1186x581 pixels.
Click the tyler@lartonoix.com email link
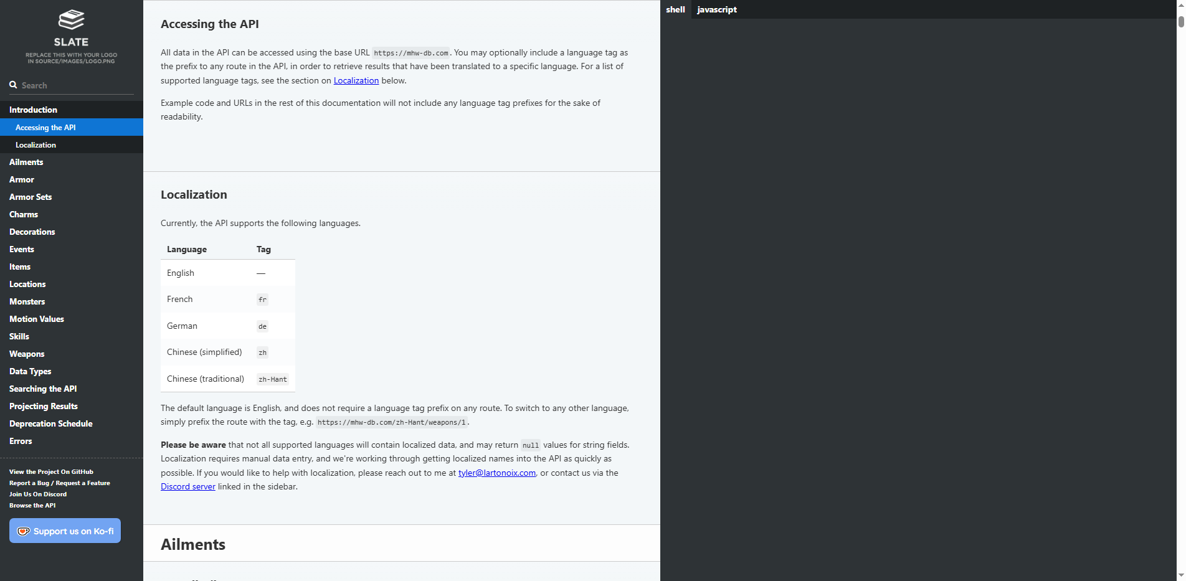(497, 473)
